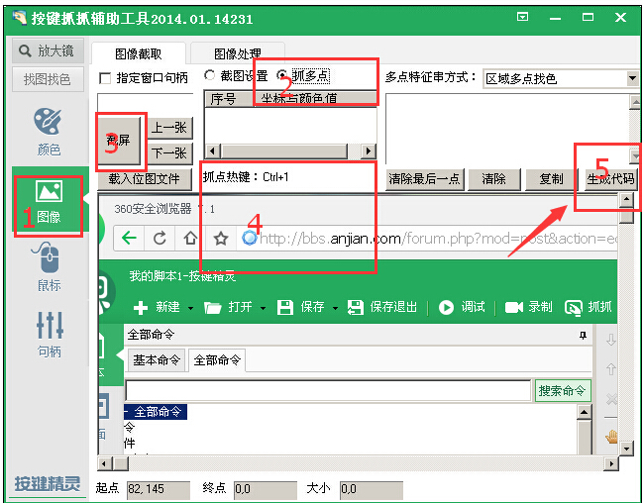The image size is (644, 503).
Task: Click the 坐标与颜色值 column header
Action: tap(315, 99)
